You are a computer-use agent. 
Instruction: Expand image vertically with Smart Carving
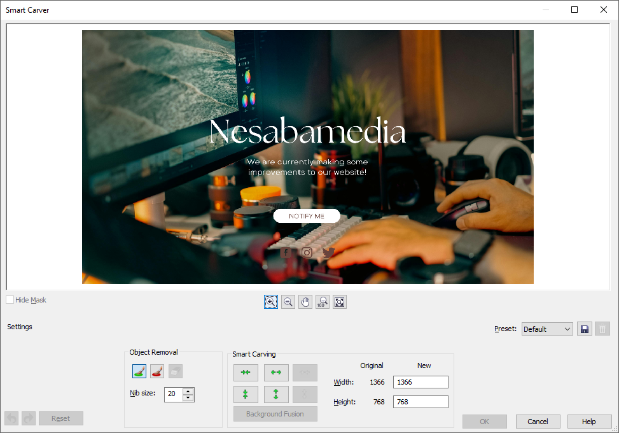[276, 395]
